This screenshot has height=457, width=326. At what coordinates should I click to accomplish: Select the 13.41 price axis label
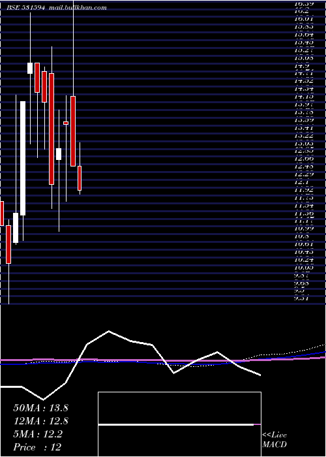[x=304, y=128]
